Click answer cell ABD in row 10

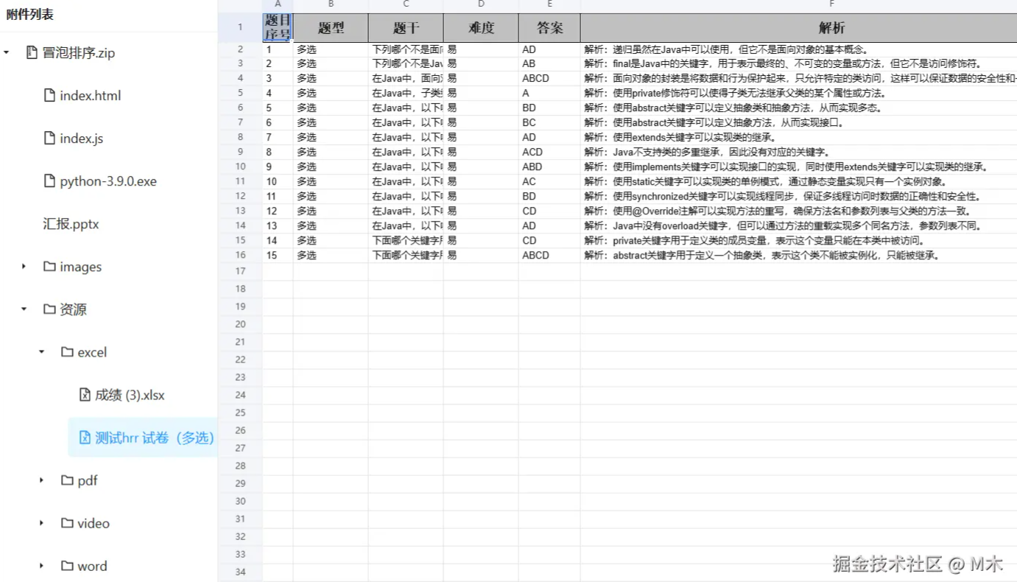549,167
